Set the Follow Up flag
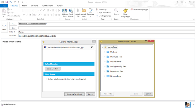Screen dimensions: 196x108 coord(102,9)
